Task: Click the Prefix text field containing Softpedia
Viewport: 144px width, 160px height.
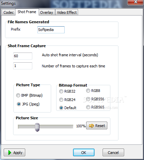Action: point(51,30)
